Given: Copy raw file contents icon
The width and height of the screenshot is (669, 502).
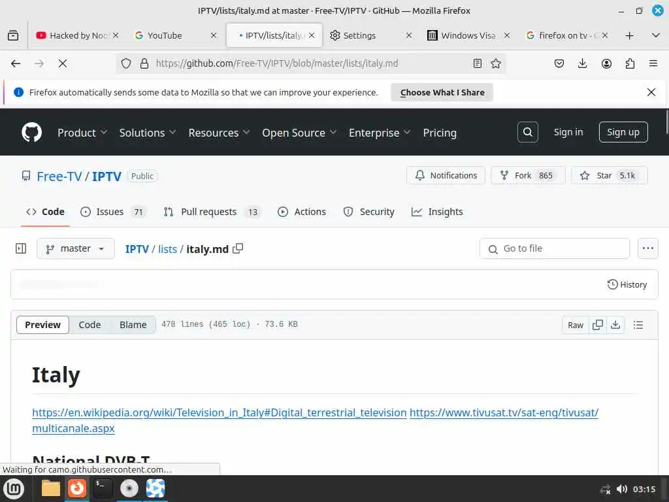Looking at the screenshot, I should point(598,325).
